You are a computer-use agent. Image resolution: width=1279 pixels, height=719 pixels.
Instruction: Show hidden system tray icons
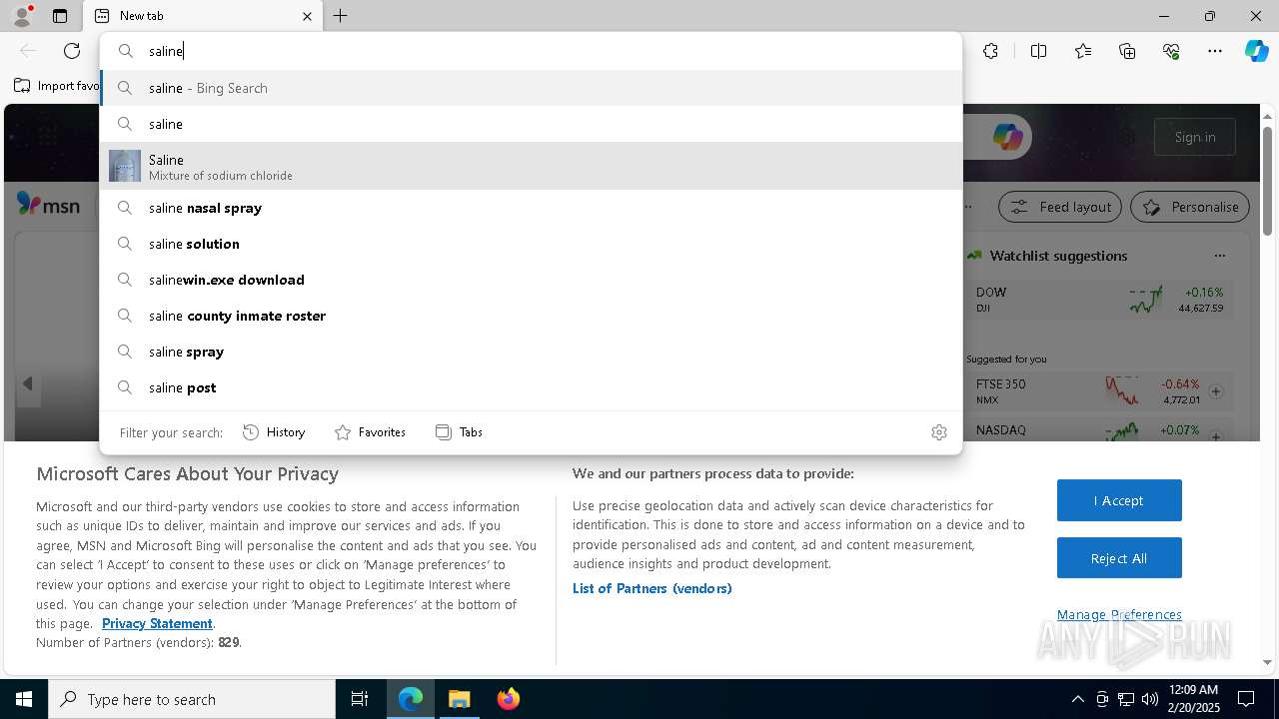point(1077,699)
